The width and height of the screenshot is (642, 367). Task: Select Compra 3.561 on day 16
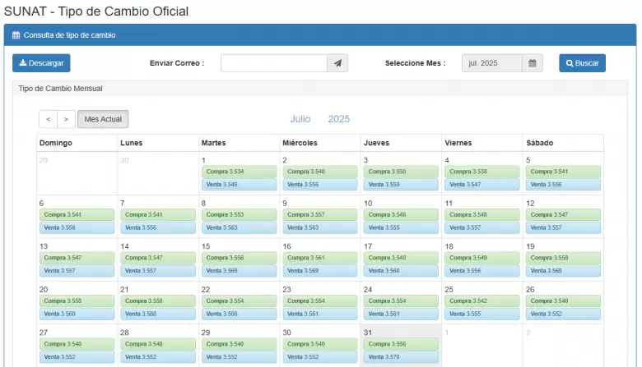[x=320, y=258]
